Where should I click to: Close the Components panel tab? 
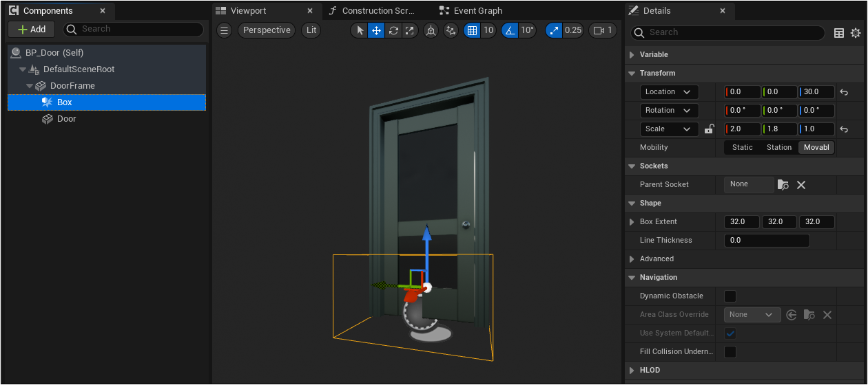click(x=103, y=11)
